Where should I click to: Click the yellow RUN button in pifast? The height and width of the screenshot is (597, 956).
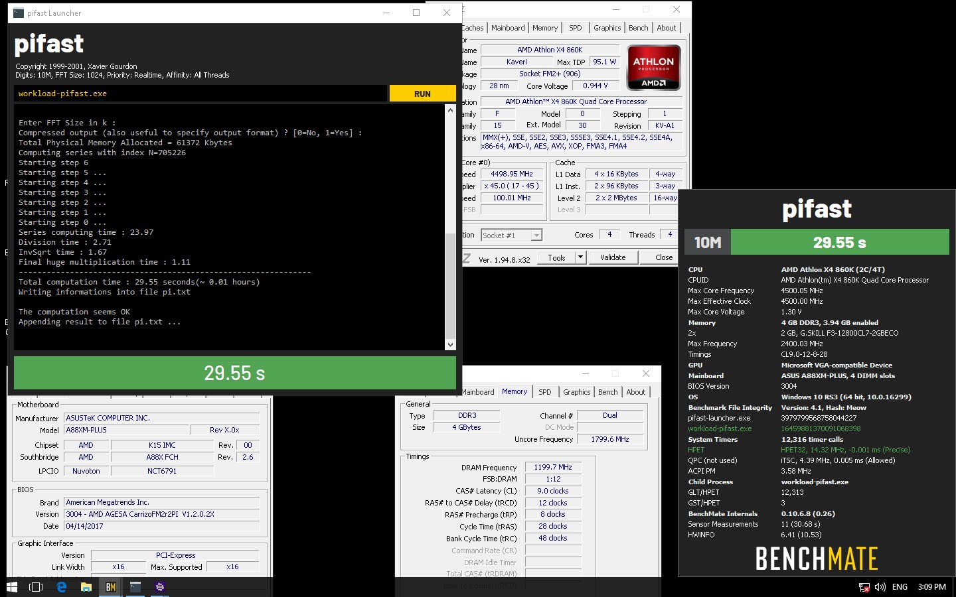point(422,94)
